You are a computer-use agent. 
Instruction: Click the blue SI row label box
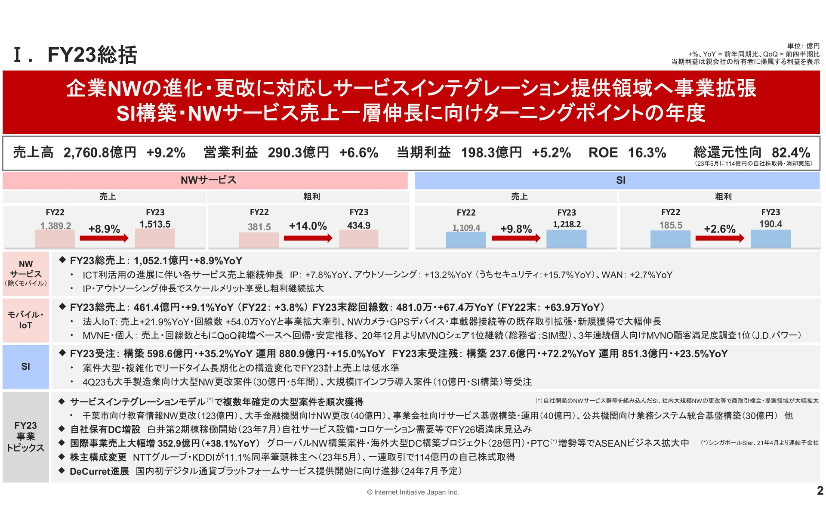[26, 366]
